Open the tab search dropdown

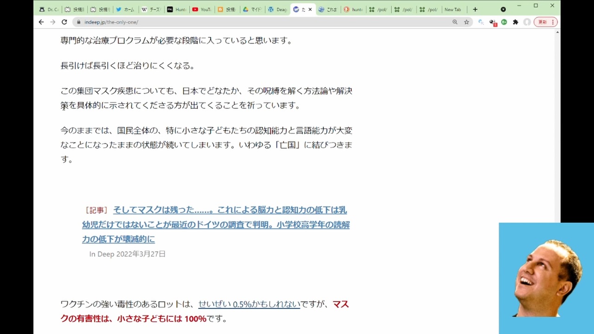(x=503, y=9)
